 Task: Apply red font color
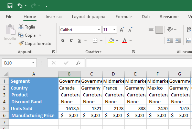(125, 40)
